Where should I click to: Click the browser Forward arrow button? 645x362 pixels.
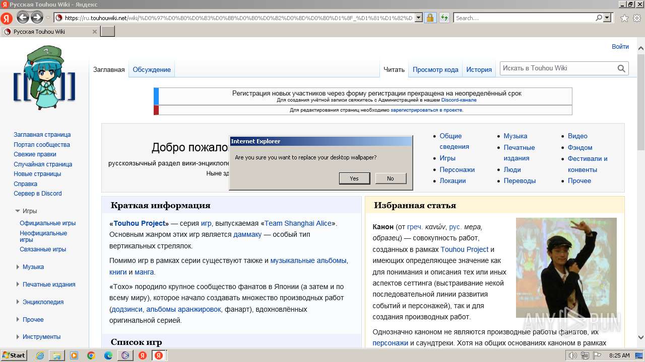pyautogui.click(x=37, y=18)
